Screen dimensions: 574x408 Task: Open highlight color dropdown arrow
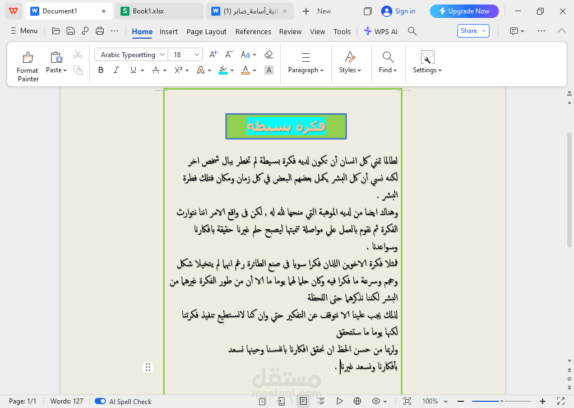coord(232,70)
